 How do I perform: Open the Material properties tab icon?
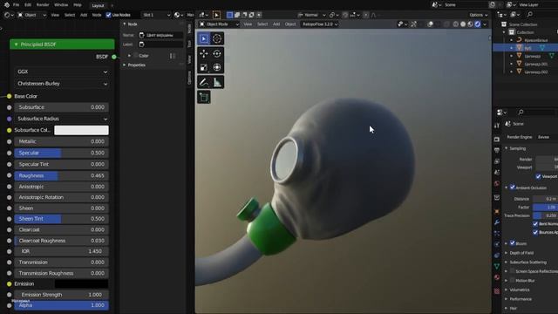(x=497, y=277)
